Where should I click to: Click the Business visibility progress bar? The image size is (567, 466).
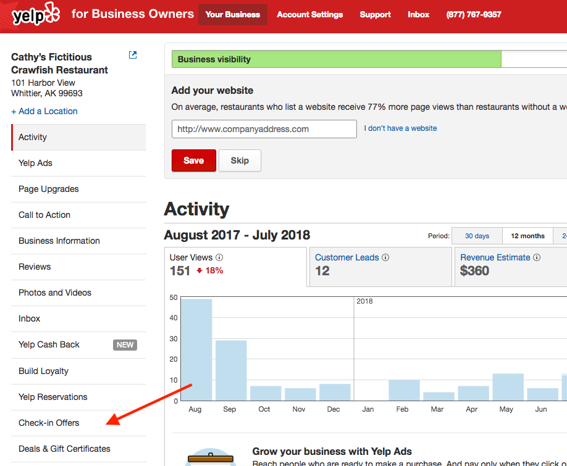pyautogui.click(x=369, y=59)
